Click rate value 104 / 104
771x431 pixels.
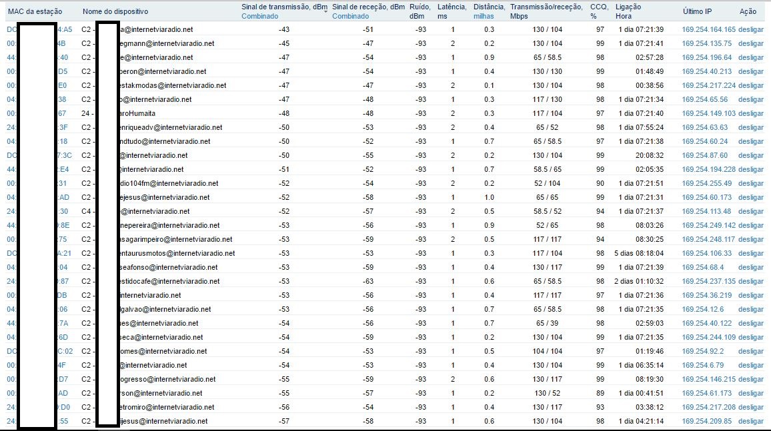[548, 351]
